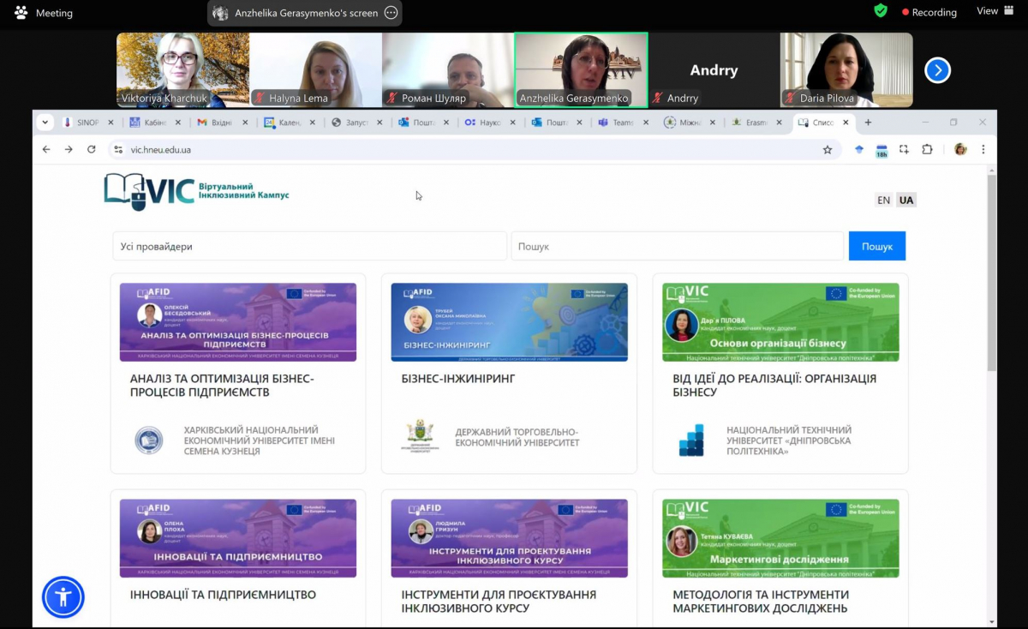Select Viktoriya Kharchuk's video tile
Image resolution: width=1028 pixels, height=629 pixels.
tap(182, 70)
